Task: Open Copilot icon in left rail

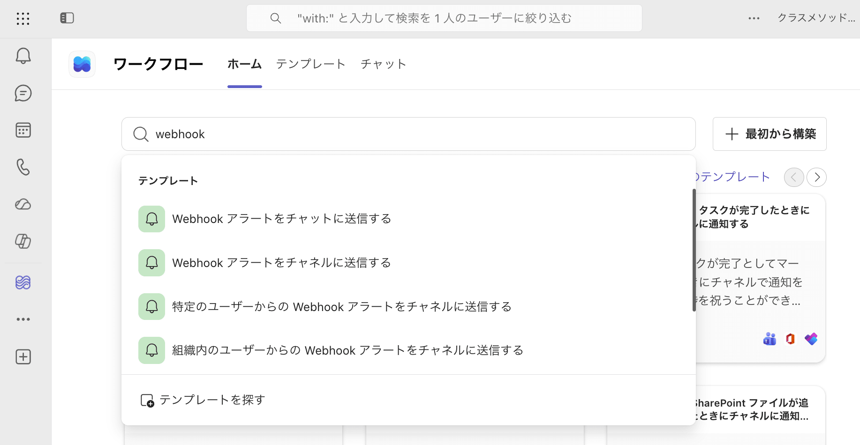Action: click(23, 241)
